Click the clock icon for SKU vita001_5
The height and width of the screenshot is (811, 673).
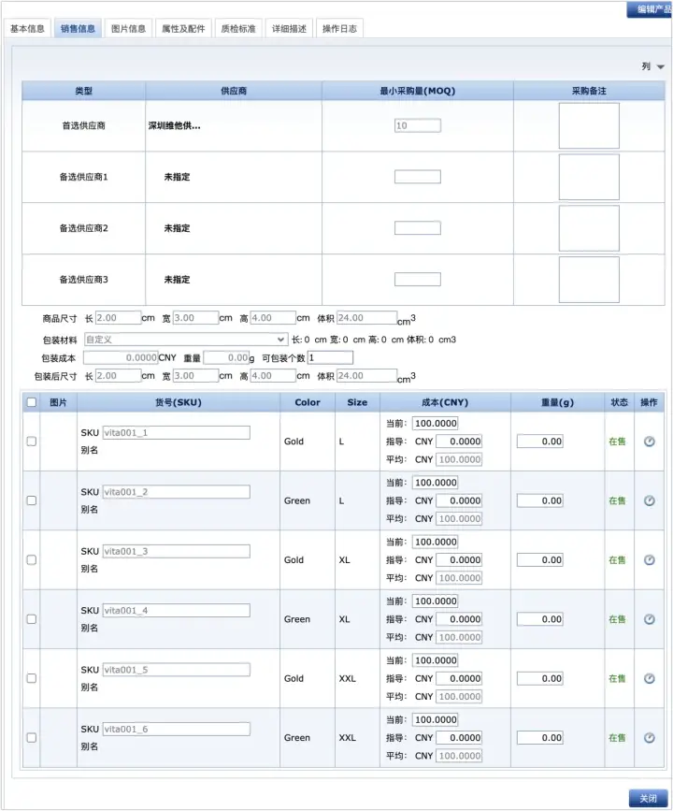click(650, 678)
